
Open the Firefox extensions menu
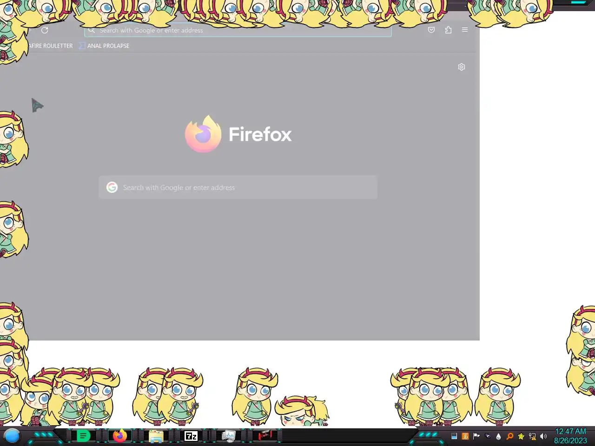pyautogui.click(x=448, y=30)
